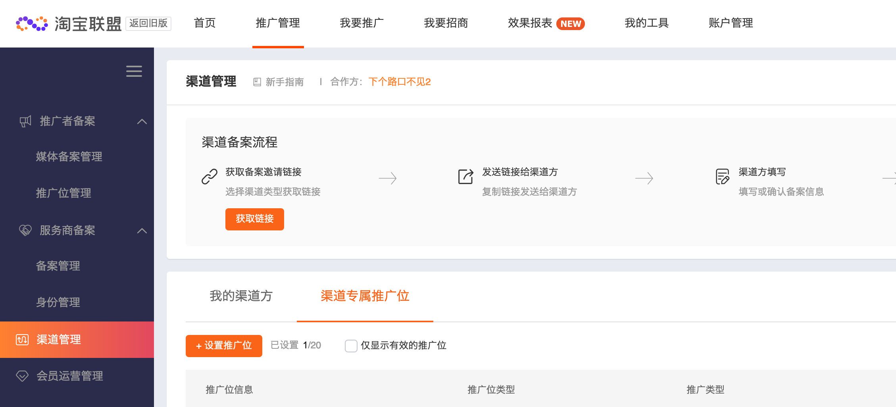Click the share icon for 发送链接给渠道方
The width and height of the screenshot is (896, 407).
click(466, 177)
